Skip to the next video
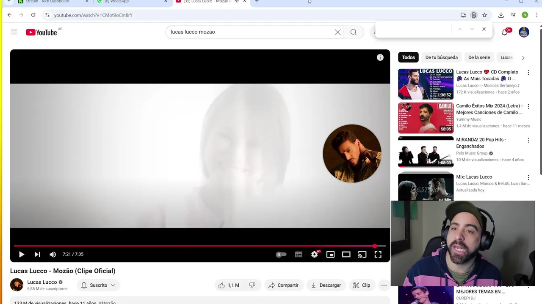 37,254
